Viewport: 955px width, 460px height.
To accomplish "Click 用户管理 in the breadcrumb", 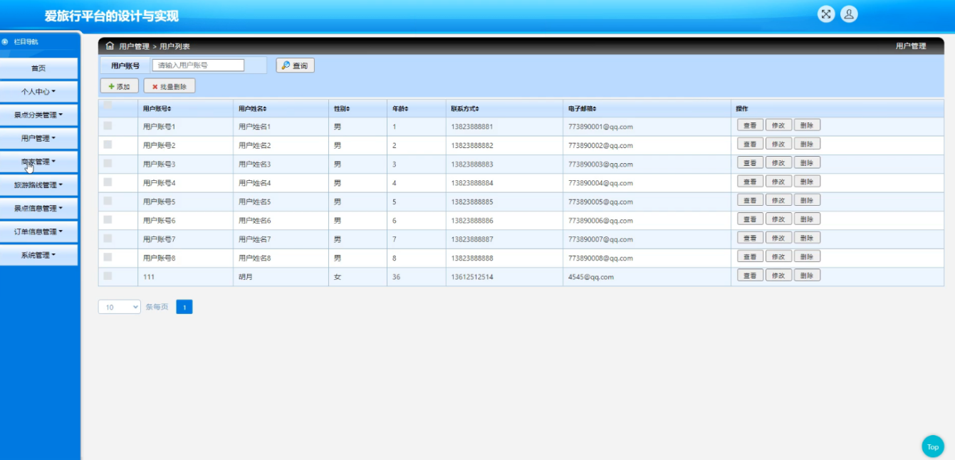I will [x=134, y=46].
